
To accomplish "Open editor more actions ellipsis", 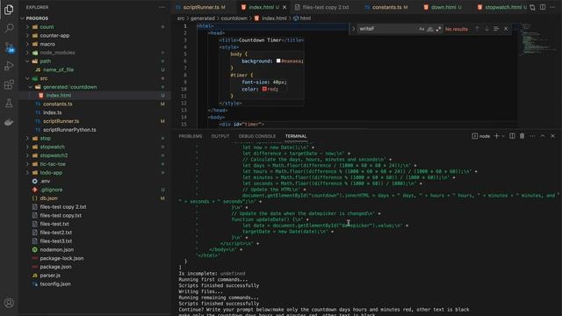I will 552,7.
